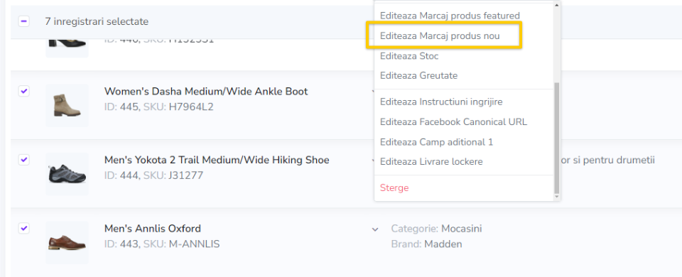Expand details chevron for Men's Annlis Oxford
Viewport: 682px width, 277px height.
375,229
